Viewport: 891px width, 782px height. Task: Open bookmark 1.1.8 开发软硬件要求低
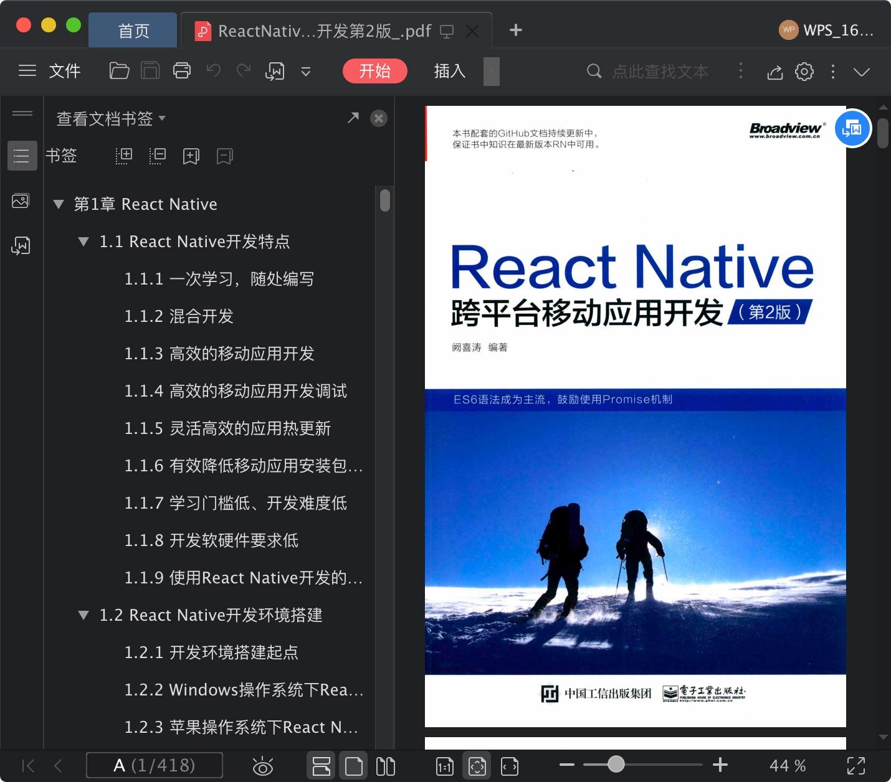click(x=211, y=540)
